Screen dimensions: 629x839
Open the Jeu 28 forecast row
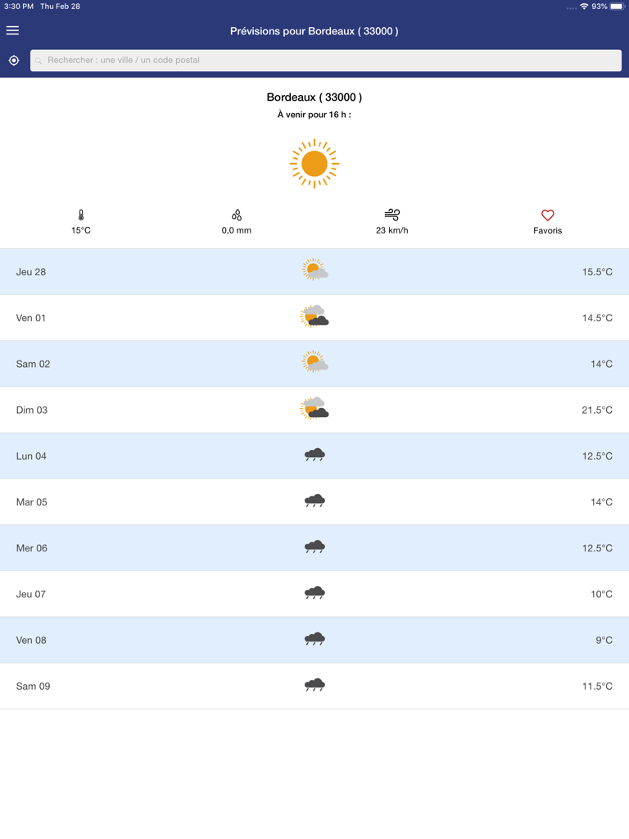314,272
